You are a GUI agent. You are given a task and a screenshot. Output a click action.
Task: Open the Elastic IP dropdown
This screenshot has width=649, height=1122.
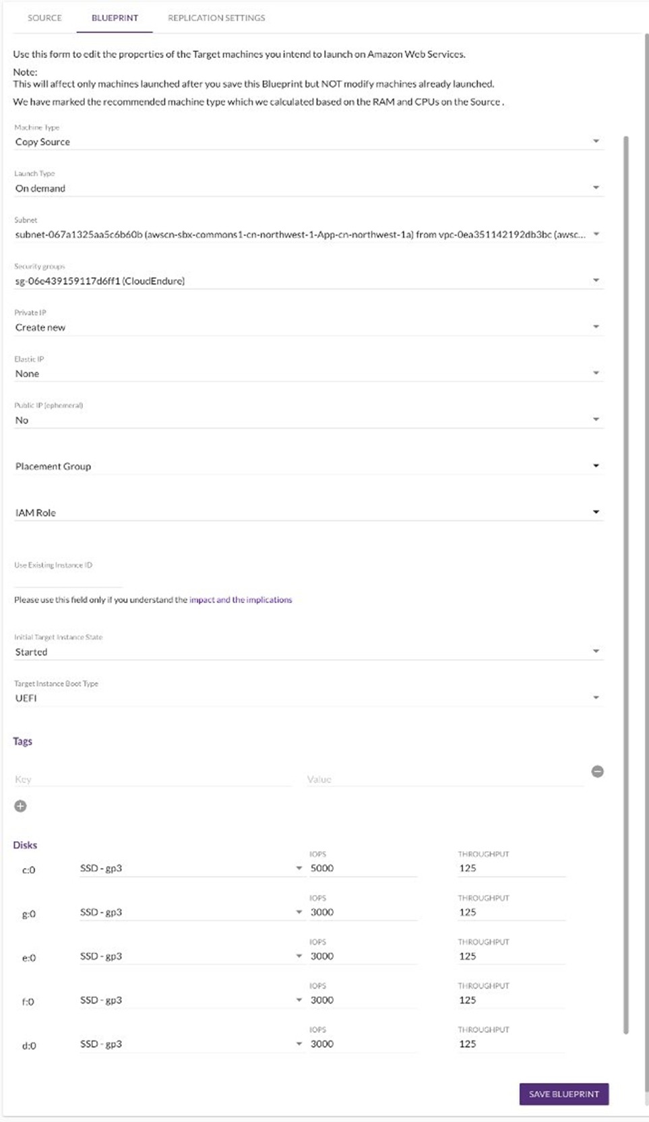(307, 373)
